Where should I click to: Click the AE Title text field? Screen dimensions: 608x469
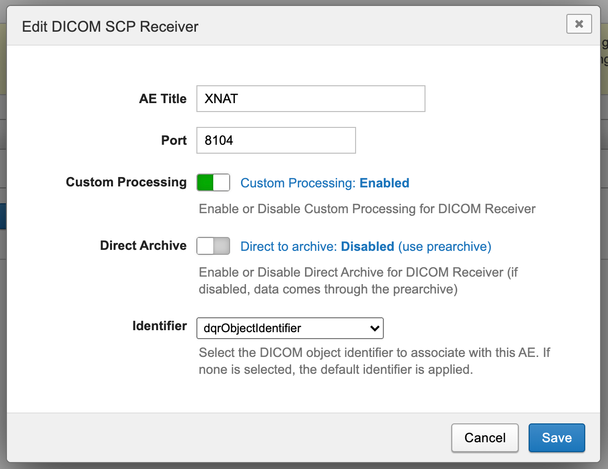310,99
